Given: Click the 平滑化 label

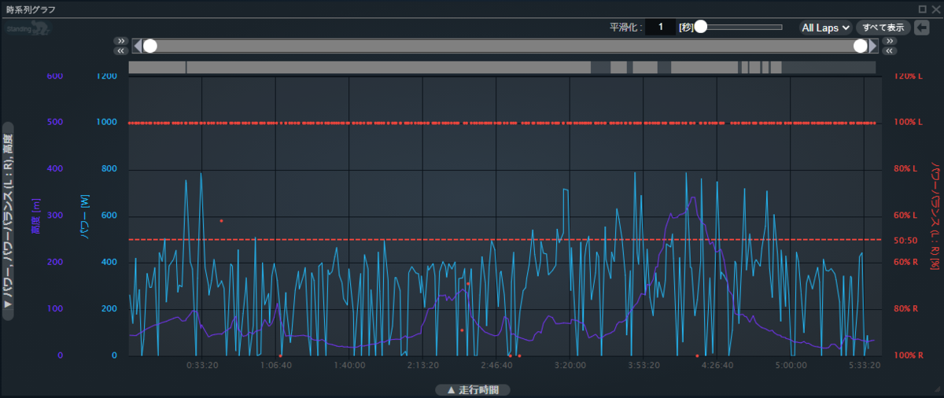Looking at the screenshot, I should coord(626,28).
